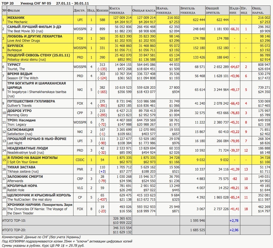273x248 pixels.
Task: Click the ТРОН: Наследие title
Action: pyautogui.click(x=21, y=120)
